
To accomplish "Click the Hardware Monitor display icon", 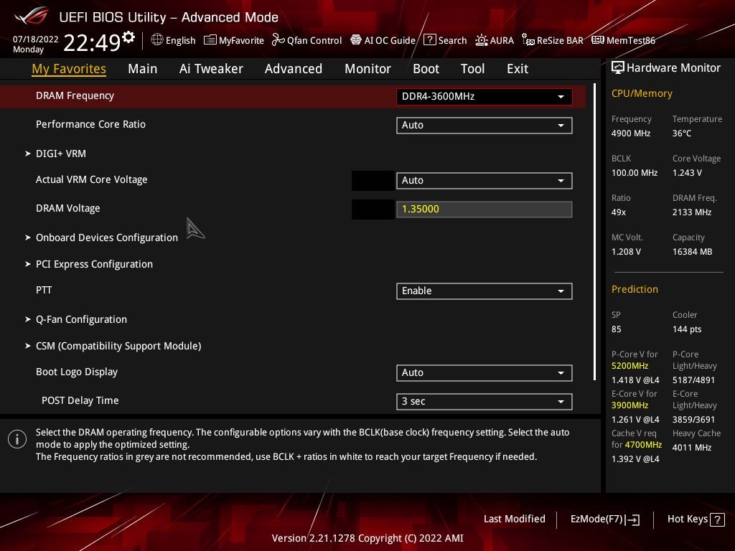I will tap(618, 68).
